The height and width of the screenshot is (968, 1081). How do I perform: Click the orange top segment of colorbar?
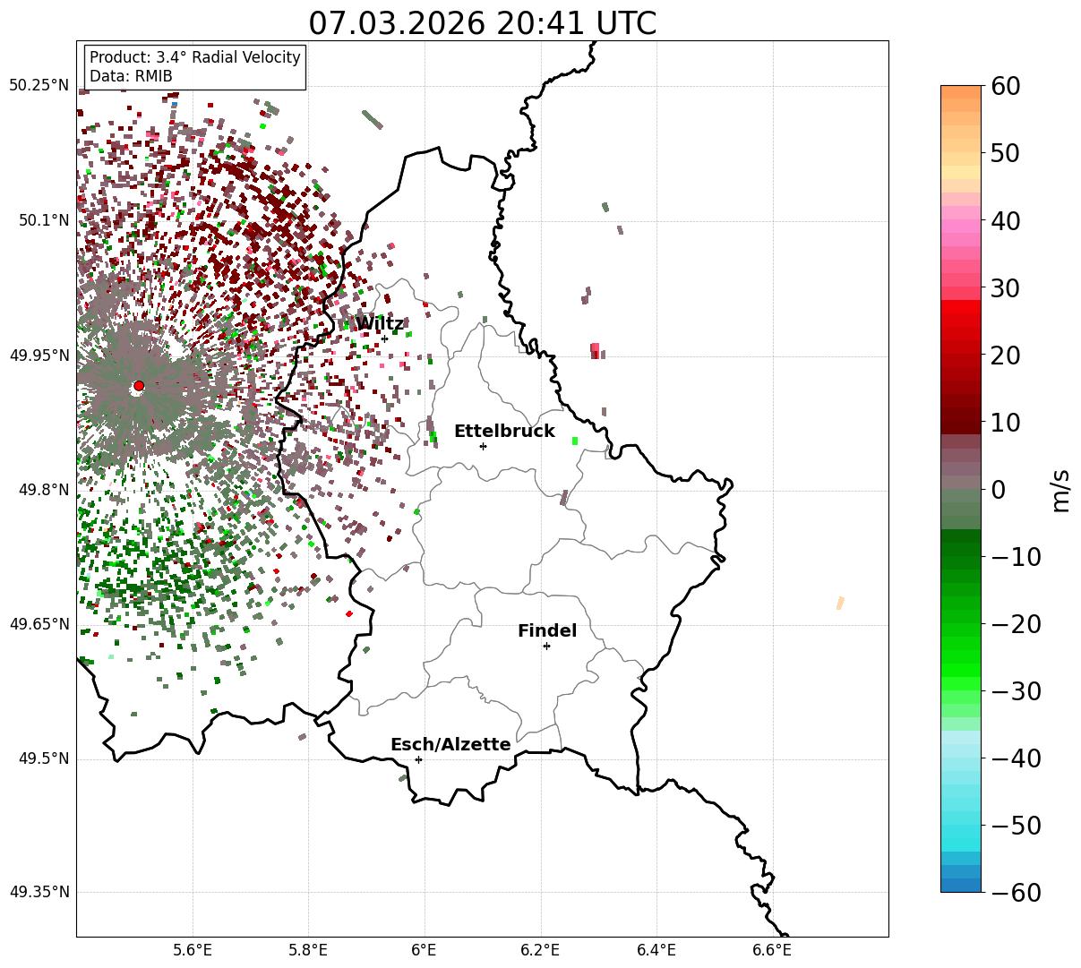click(x=961, y=92)
